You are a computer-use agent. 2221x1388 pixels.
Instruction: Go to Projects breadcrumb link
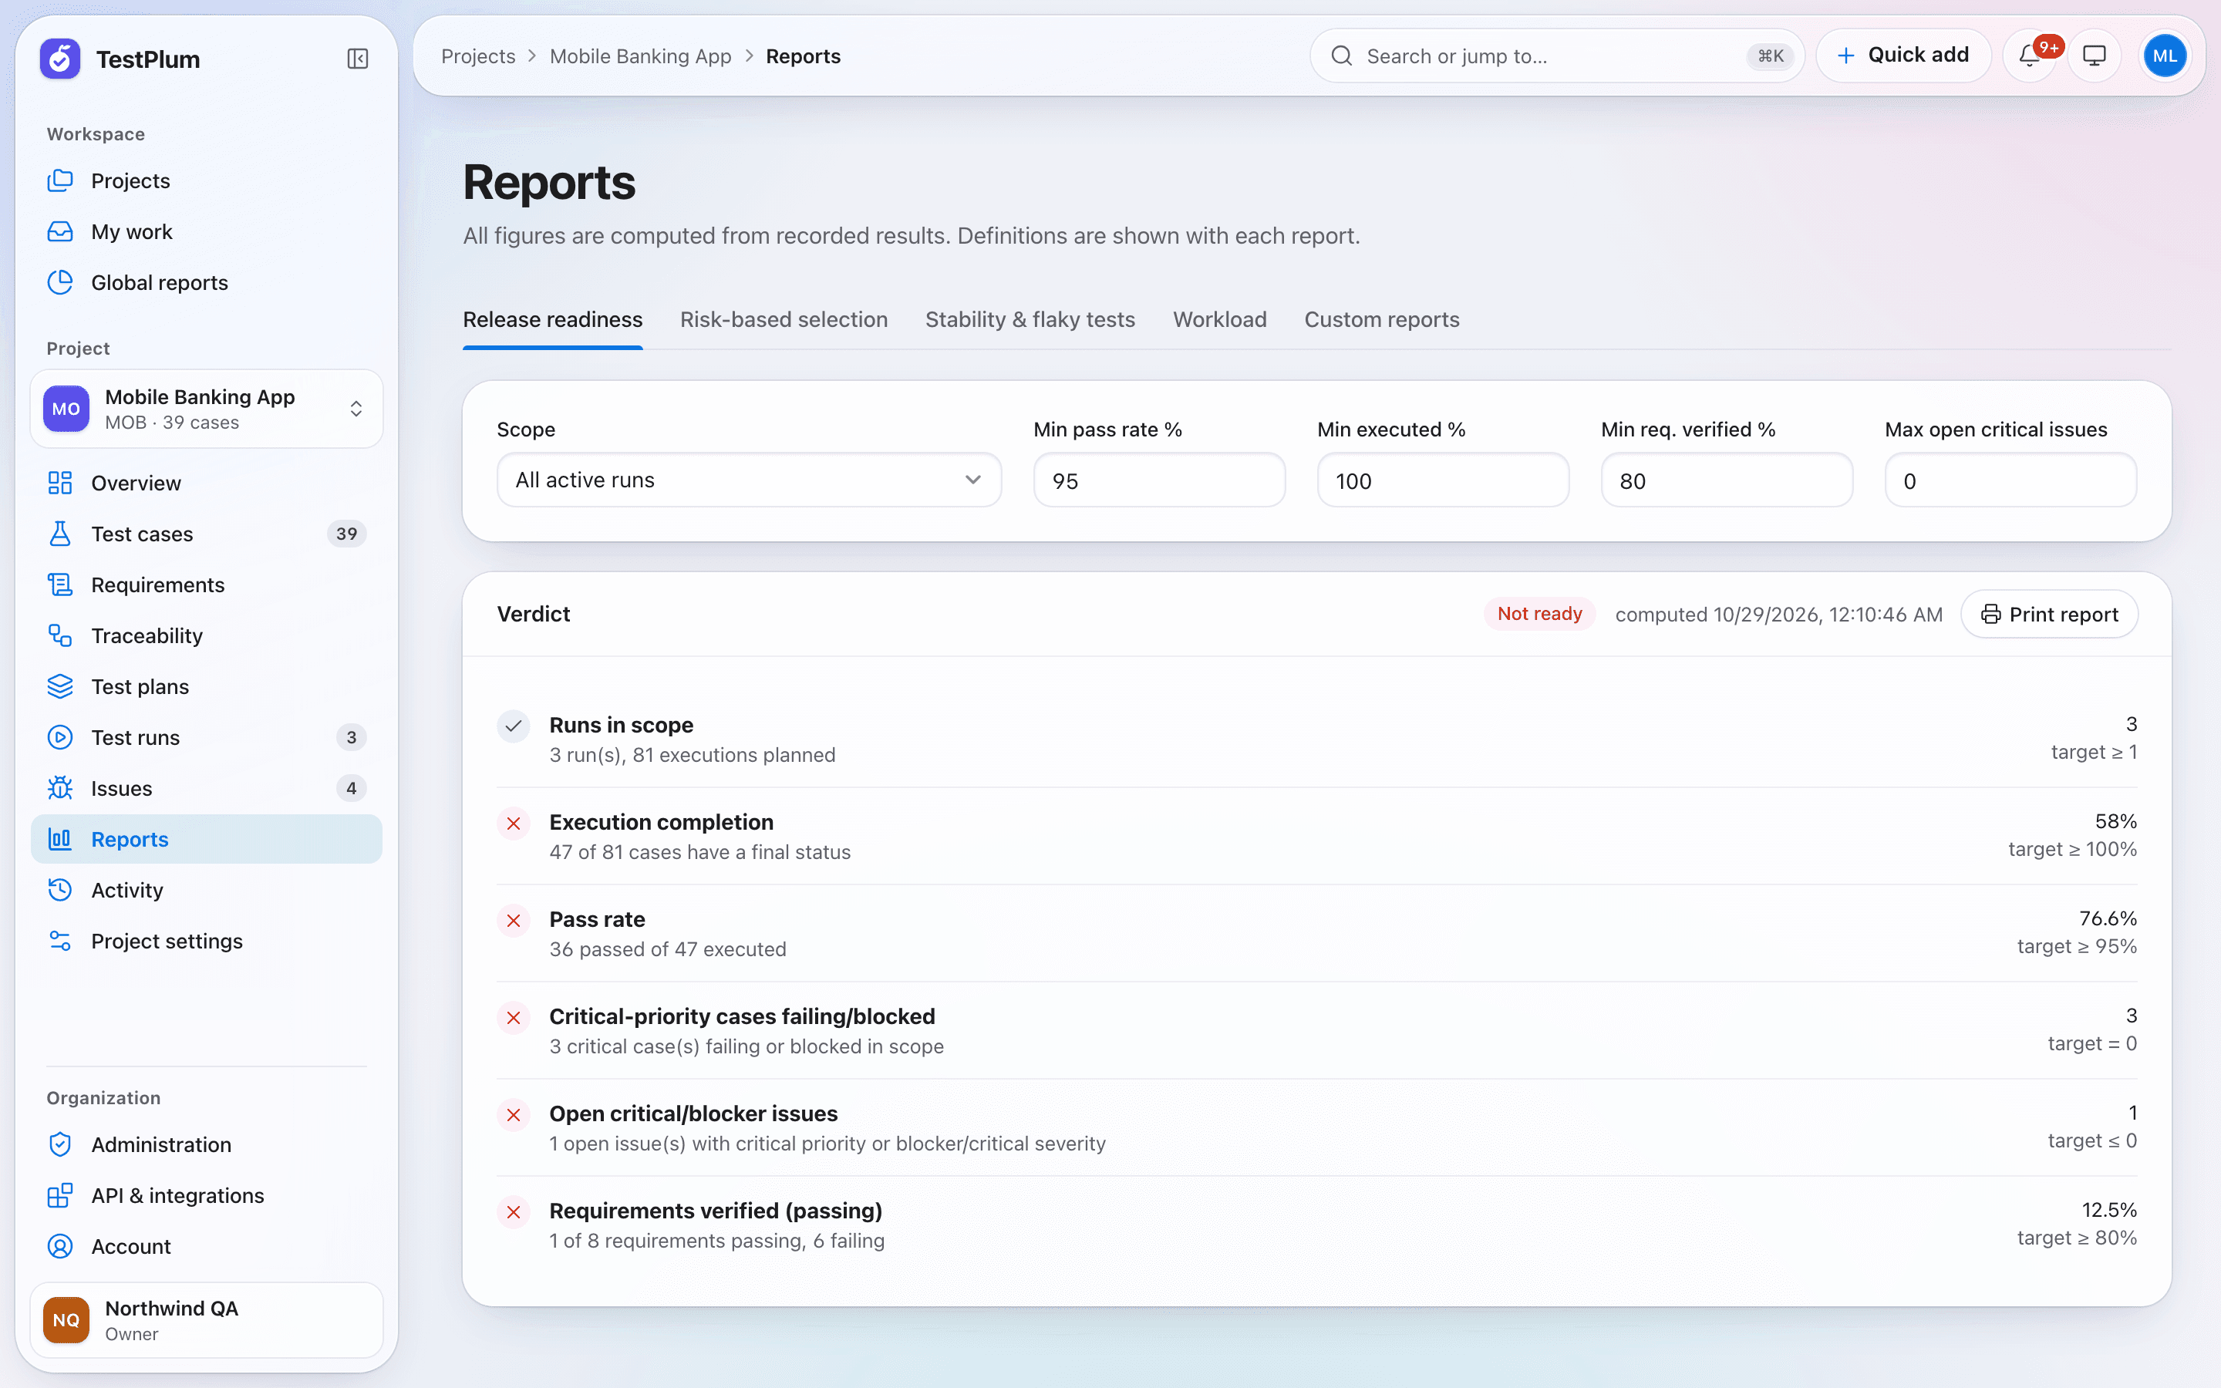(x=478, y=56)
